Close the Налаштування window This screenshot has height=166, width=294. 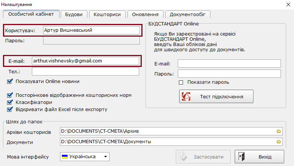pyautogui.click(x=288, y=4)
